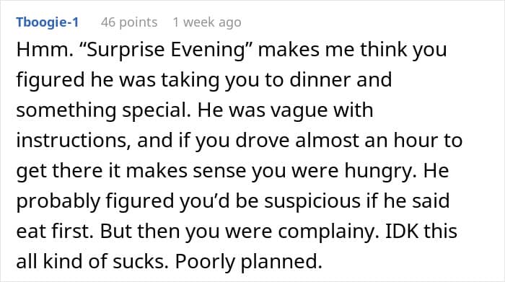Click the words "something special."
The width and height of the screenshot is (505, 282).
point(103,110)
